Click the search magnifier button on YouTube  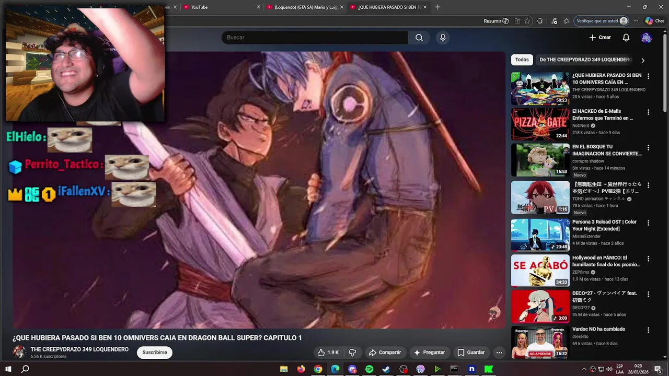(x=419, y=38)
